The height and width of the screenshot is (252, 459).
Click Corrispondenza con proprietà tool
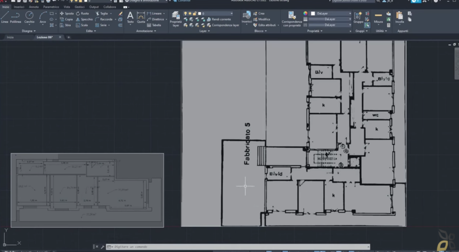(x=291, y=19)
